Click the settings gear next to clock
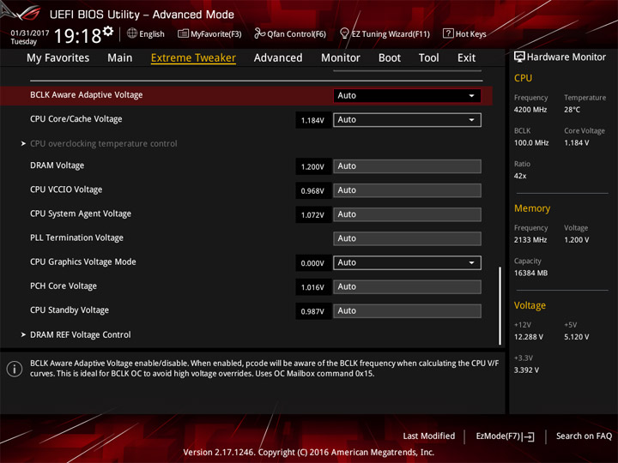 point(108,31)
